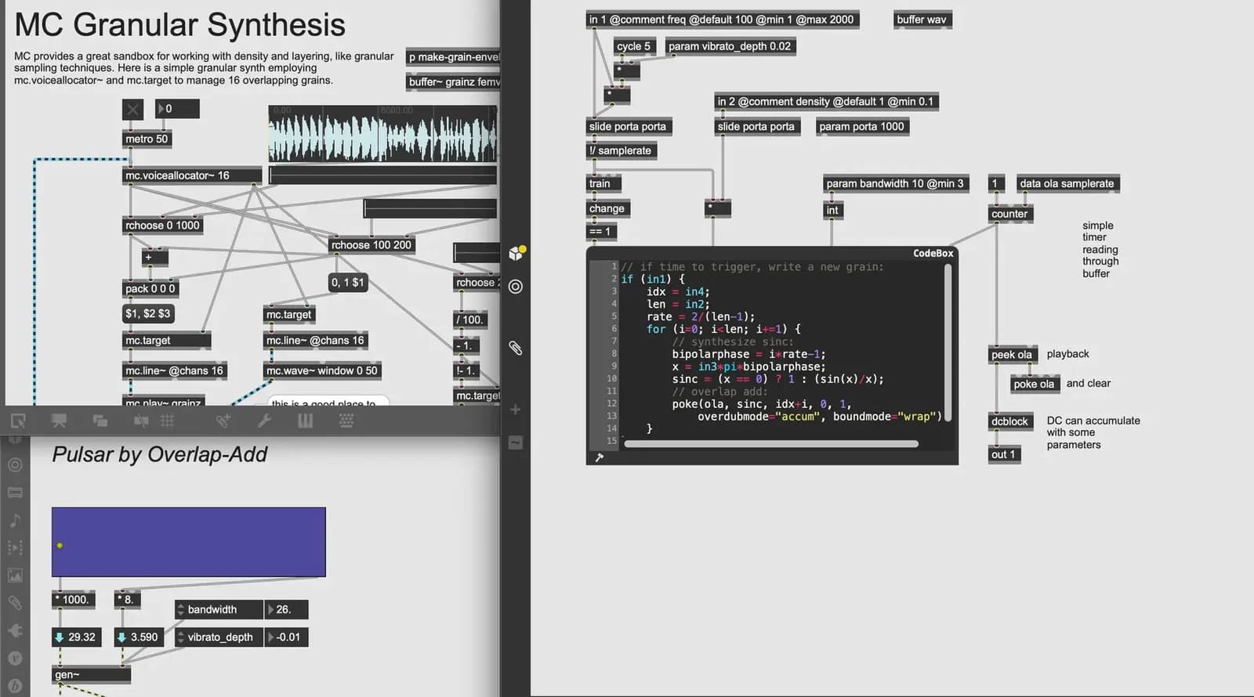The height and width of the screenshot is (697, 1254).
Task: Click the play-sequence icon in left toolbar
Action: pyautogui.click(x=15, y=547)
